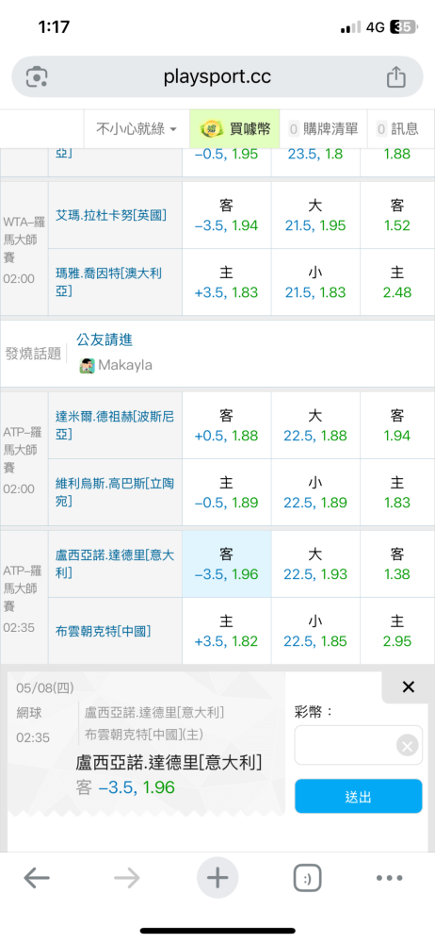Close the bet slip panel
Viewport: 435px width, 943px height.
(409, 687)
